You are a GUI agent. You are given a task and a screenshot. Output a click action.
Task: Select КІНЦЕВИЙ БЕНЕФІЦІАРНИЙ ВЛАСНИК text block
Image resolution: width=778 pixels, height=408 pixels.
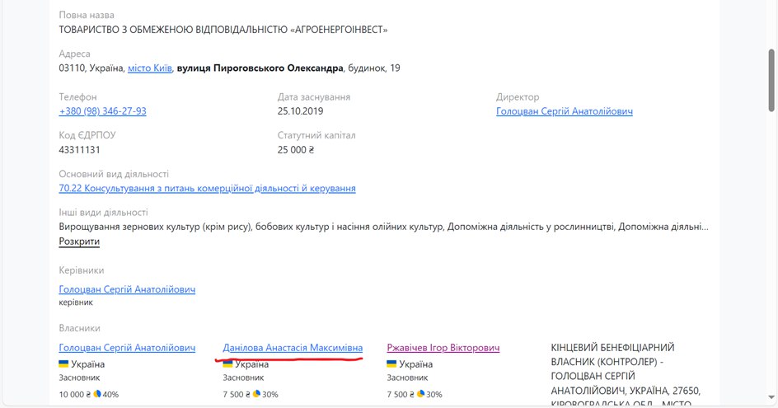click(x=626, y=375)
